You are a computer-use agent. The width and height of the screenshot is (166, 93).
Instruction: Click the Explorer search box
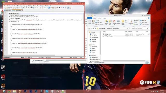tap(140, 29)
